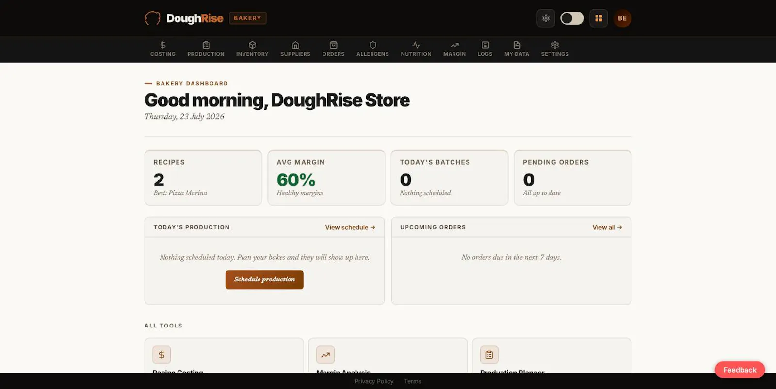This screenshot has height=389, width=776.
Task: Click the Production Planner clipboard tool icon
Action: point(489,355)
